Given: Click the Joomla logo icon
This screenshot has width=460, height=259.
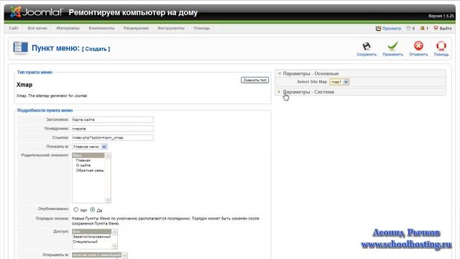Looking at the screenshot, I should click(16, 12).
